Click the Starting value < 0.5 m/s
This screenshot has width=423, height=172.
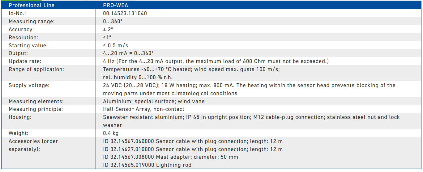pos(116,45)
